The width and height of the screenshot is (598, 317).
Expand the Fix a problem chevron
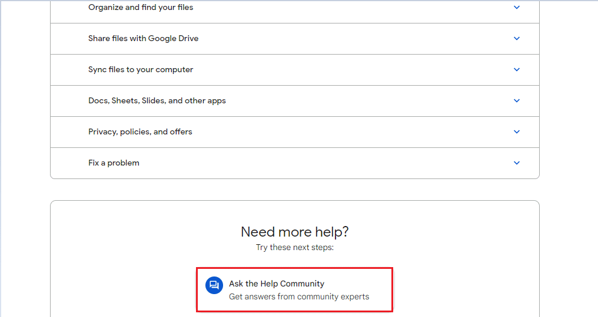pos(517,163)
